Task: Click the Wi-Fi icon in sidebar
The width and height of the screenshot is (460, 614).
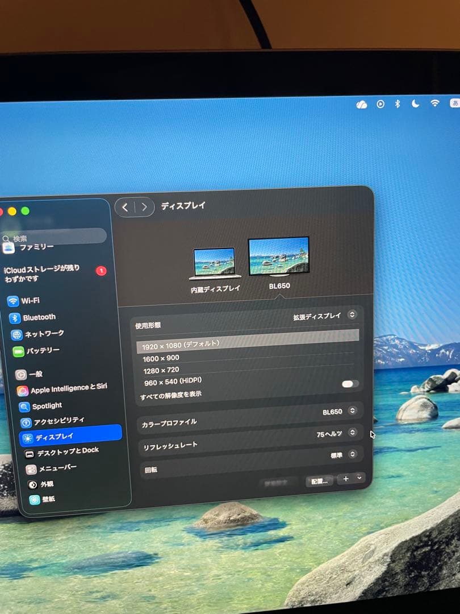Action: click(13, 301)
